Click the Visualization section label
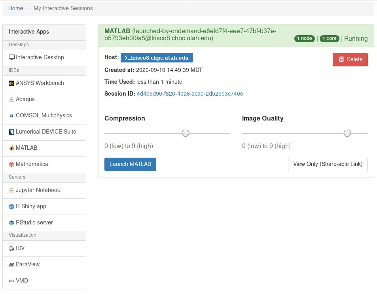The image size is (377, 294). click(x=23, y=235)
